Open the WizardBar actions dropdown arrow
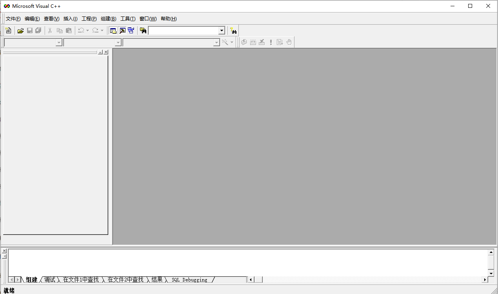The image size is (498, 294). pos(233,42)
